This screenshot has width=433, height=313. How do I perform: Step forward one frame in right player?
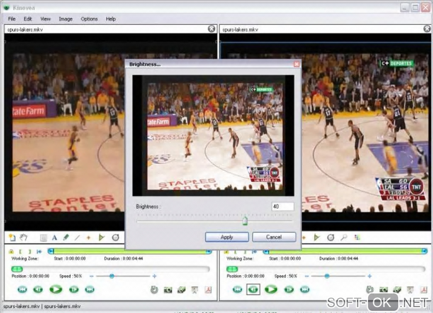pos(289,290)
